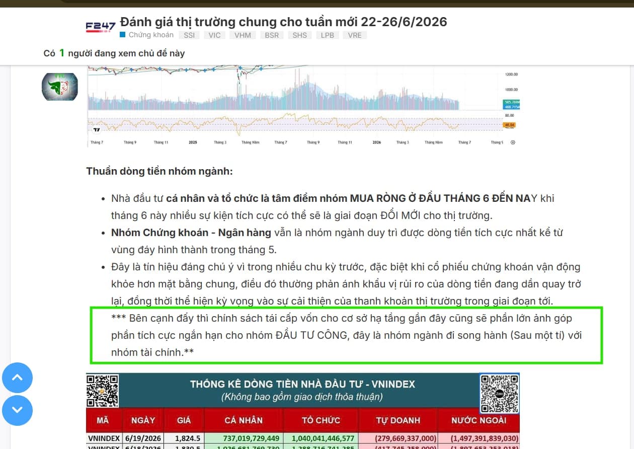Screen dimensions: 634x449
Task: Open the Chứng khoán category link
Action: 151,35
